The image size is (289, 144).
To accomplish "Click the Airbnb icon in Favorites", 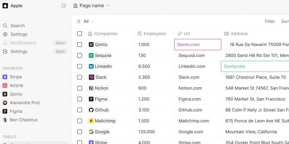I will click(5, 85).
